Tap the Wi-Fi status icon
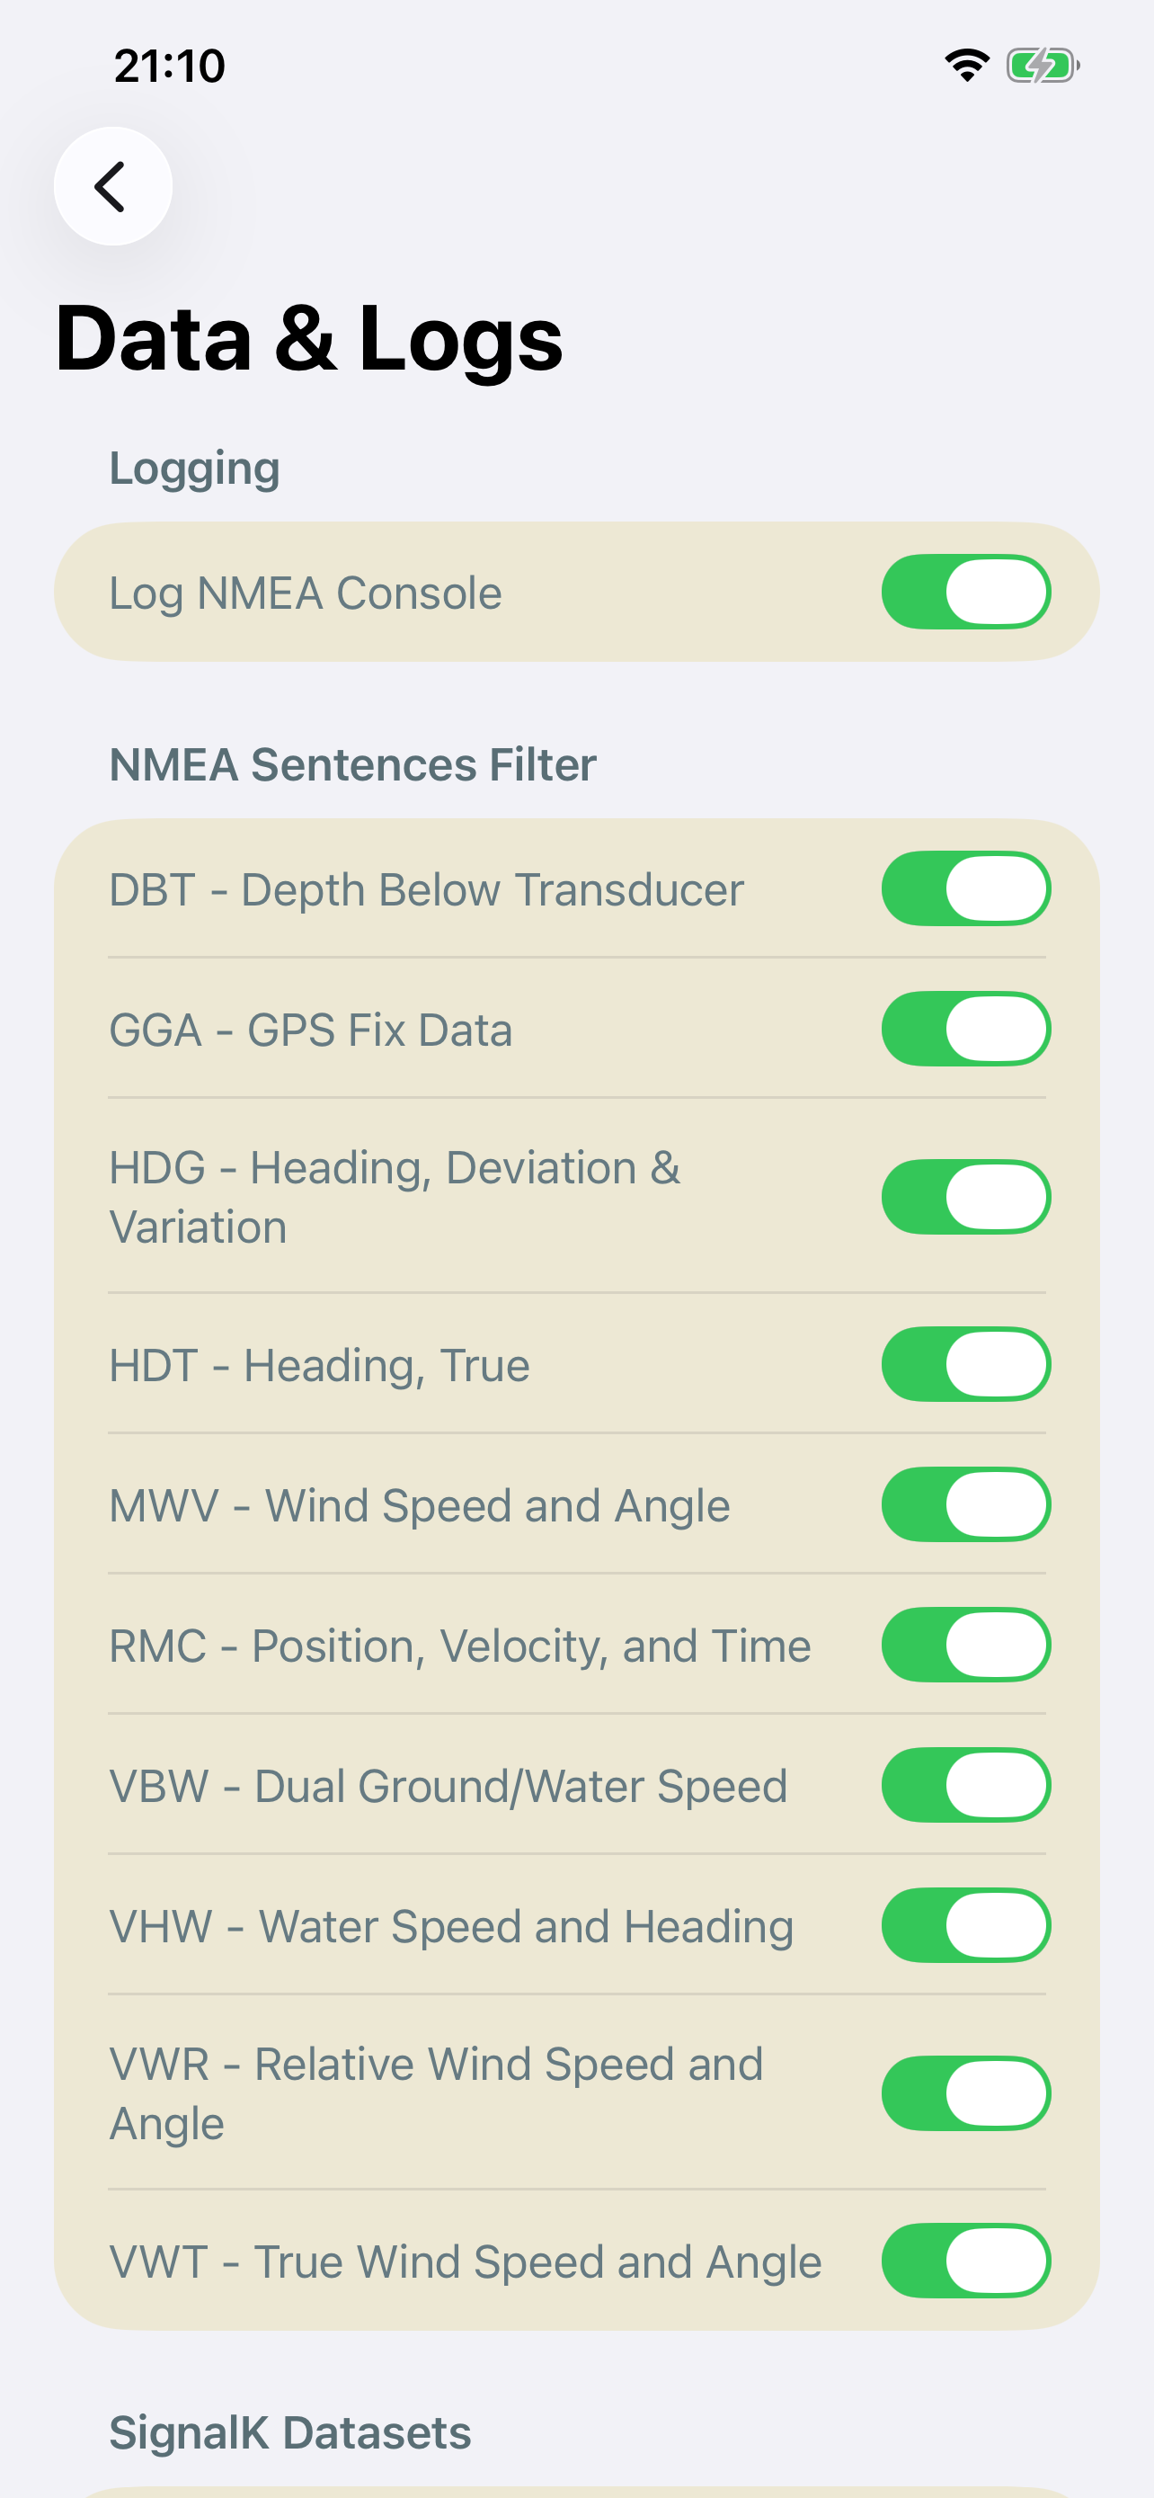 tap(966, 66)
